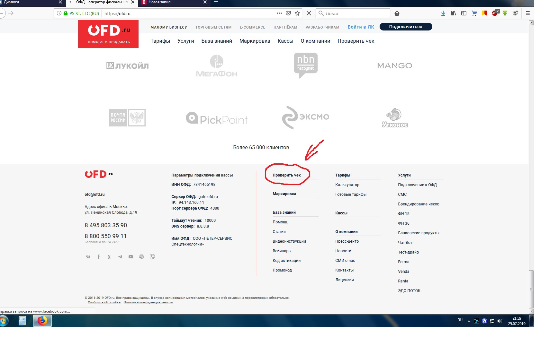Select ТОРГОВЫМ СЕТЯМ top menu item
Screen dimensions: 540x337
coord(213,27)
